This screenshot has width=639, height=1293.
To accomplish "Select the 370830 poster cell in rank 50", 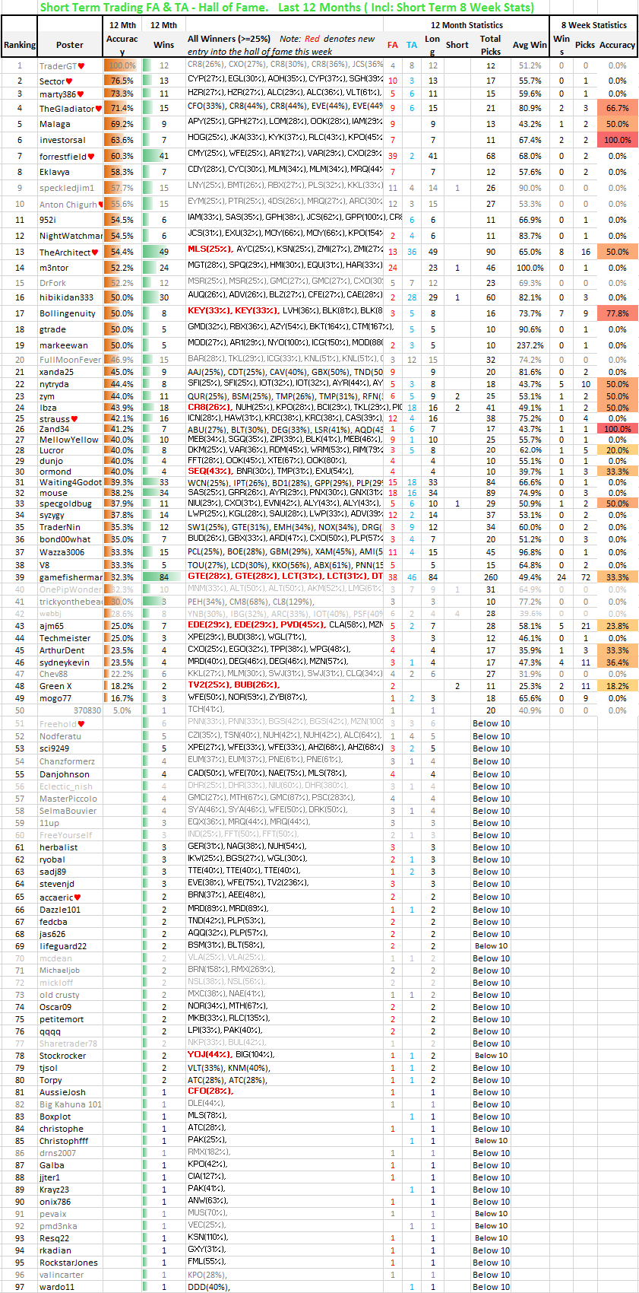I will coord(70,710).
